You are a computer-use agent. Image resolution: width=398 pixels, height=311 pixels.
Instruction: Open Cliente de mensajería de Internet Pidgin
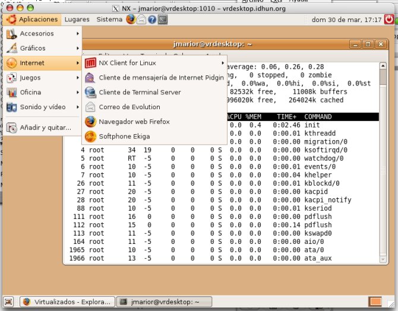point(154,78)
